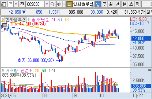This screenshot has width=152, height=99.
Task: Click the 10 month marker on date axis
Action: point(102,96)
